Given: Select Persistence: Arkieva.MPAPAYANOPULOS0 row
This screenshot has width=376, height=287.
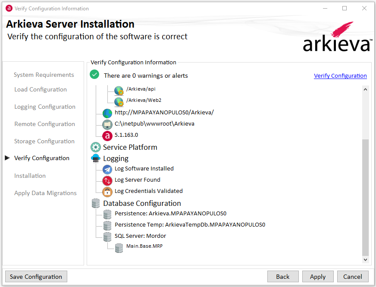Looking at the screenshot, I should pos(170,213).
